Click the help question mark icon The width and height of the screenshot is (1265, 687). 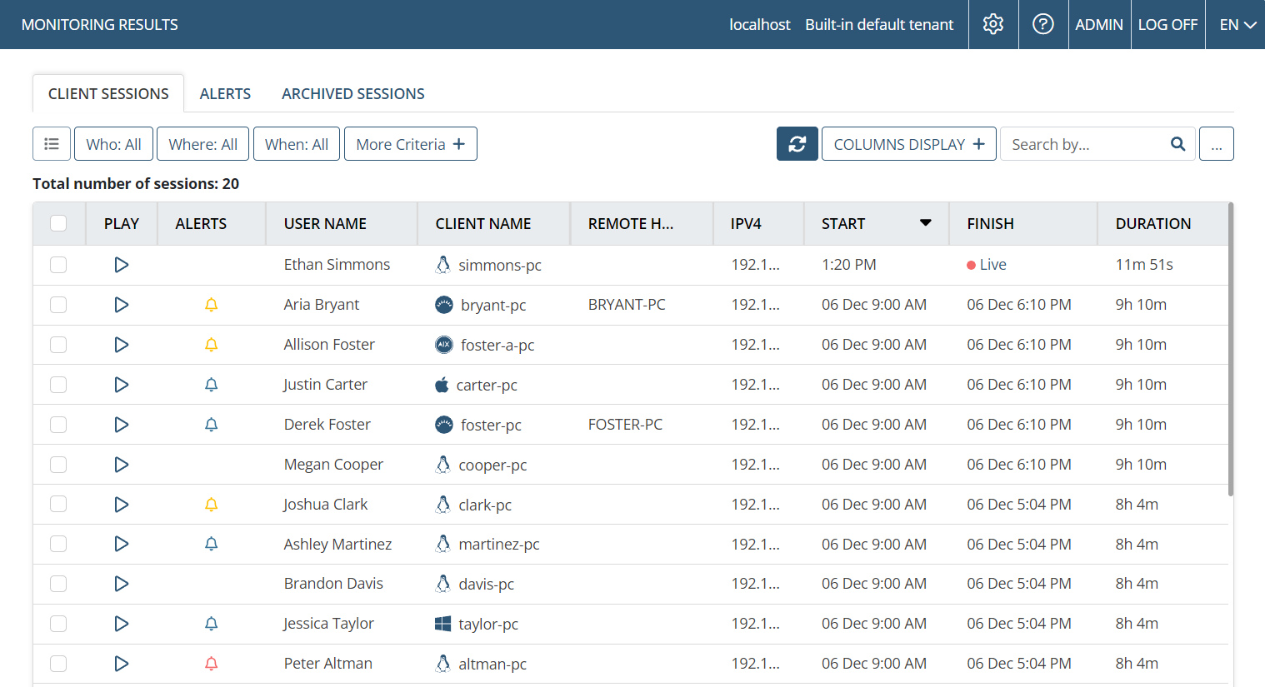pyautogui.click(x=1042, y=24)
